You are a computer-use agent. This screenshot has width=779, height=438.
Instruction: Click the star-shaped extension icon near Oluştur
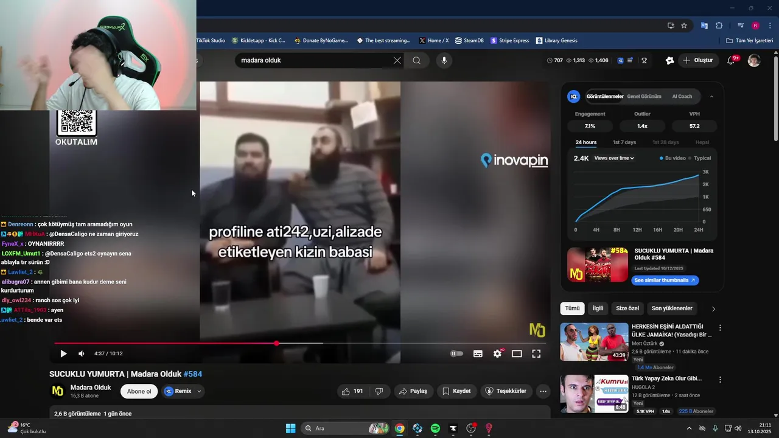pyautogui.click(x=670, y=60)
